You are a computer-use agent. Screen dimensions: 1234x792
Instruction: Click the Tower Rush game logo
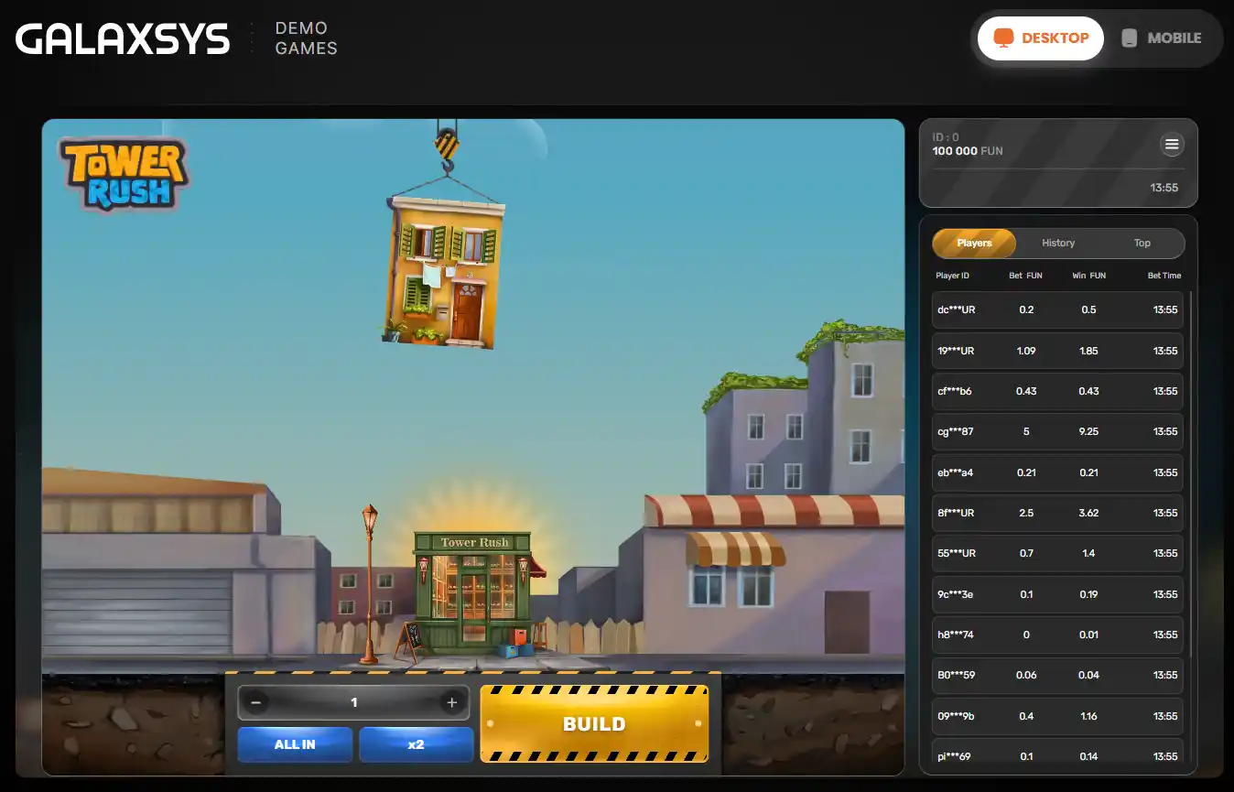click(124, 173)
